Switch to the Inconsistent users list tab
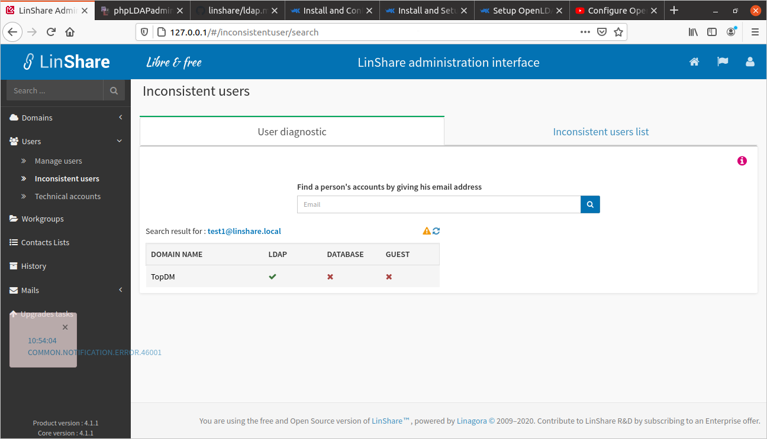The width and height of the screenshot is (767, 439). tap(601, 131)
